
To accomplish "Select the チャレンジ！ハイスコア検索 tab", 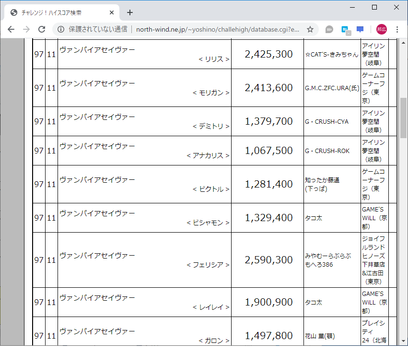I will coord(62,12).
